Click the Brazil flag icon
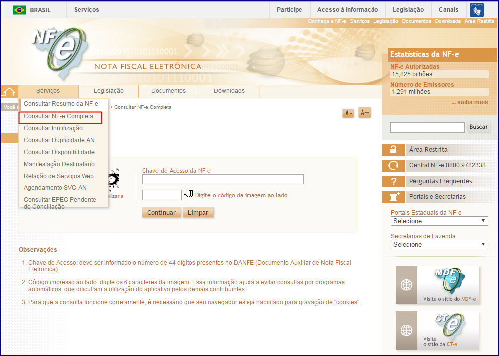Screen dimensions: 499x356 point(19,10)
